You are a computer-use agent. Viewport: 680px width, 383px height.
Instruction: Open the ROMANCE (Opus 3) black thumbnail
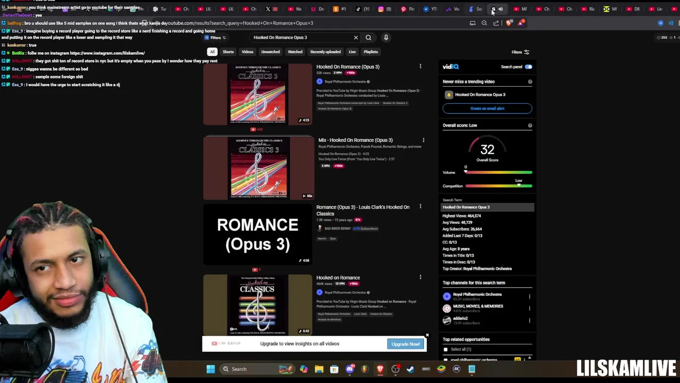[258, 234]
